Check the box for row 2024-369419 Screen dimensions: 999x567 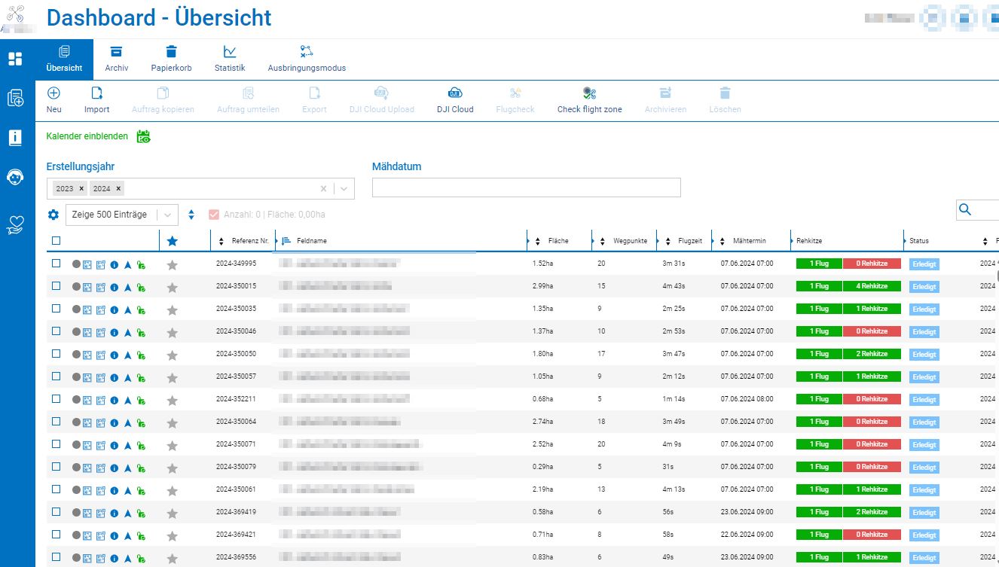(56, 512)
